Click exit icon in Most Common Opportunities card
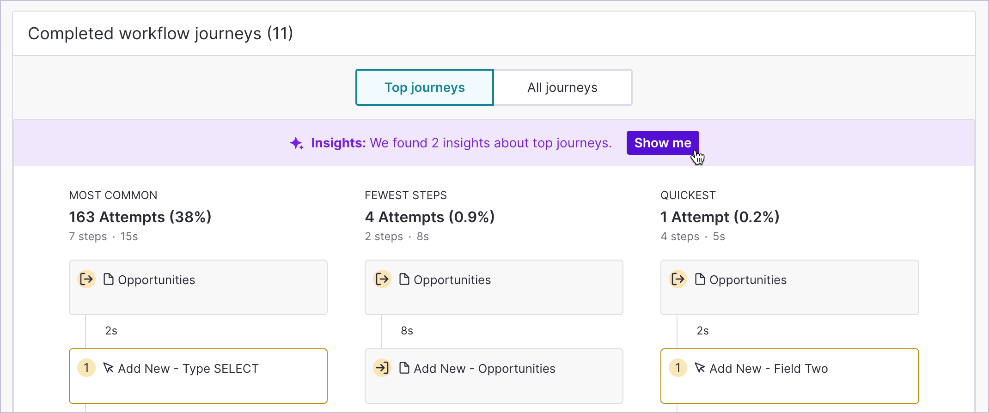This screenshot has width=989, height=413. (86, 279)
